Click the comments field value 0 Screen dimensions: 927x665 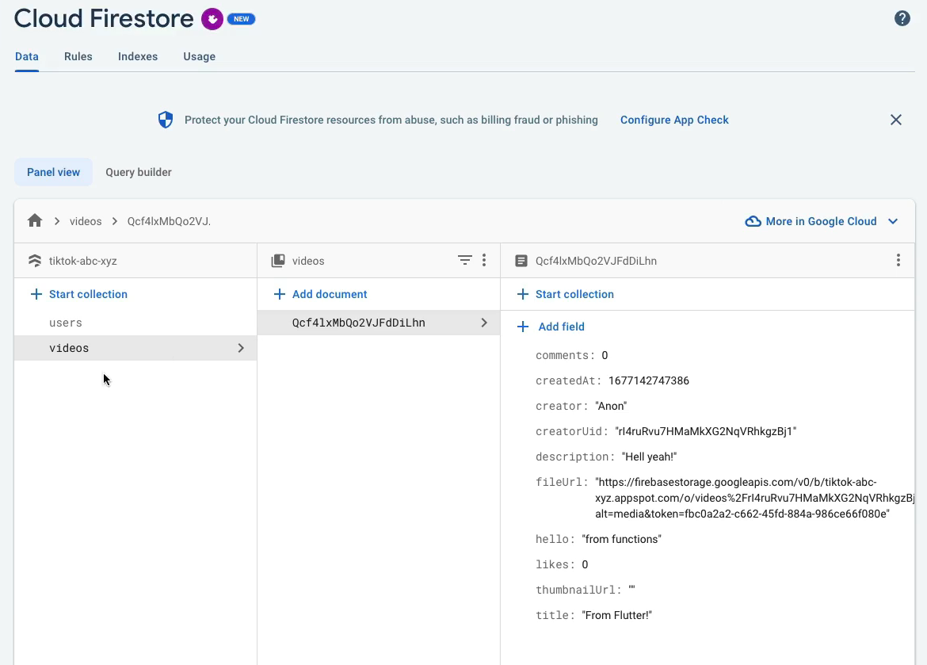[x=605, y=355]
